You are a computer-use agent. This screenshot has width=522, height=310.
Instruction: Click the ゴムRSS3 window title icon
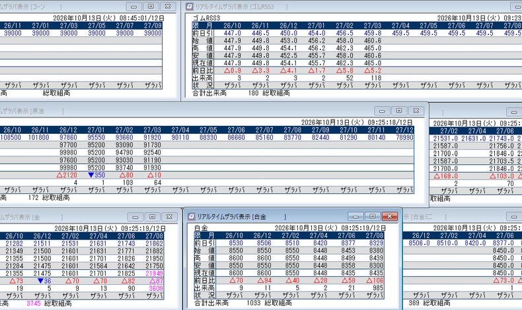pyautogui.click(x=190, y=7)
